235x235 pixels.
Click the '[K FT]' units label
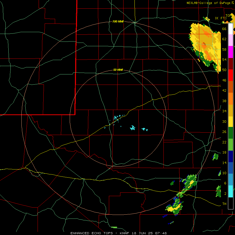[x=221, y=18]
